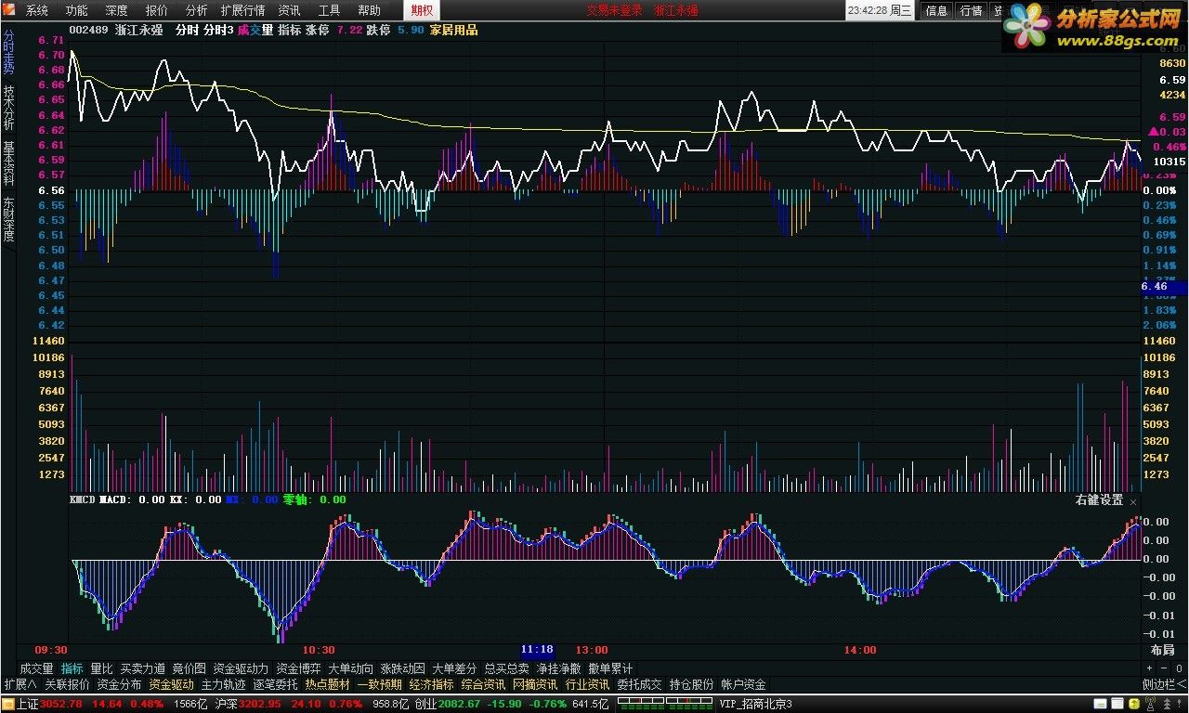Open the 报价 menu
Image resolution: width=1189 pixels, height=713 pixels.
point(157,11)
